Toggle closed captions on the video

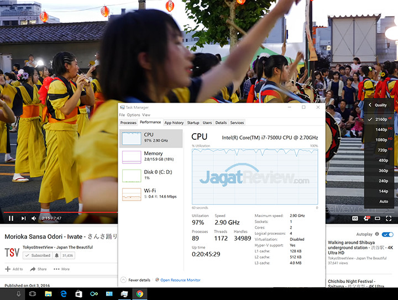(x=355, y=218)
